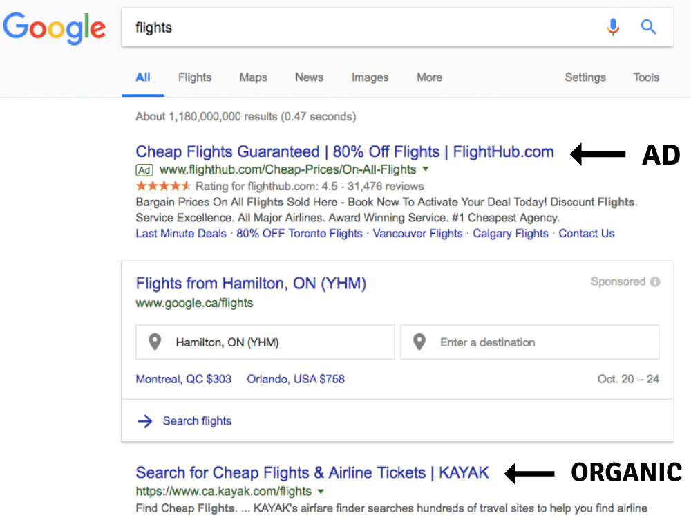Click the green Ad badge on FlightHub result
Image resolution: width=691 pixels, height=518 pixels.
(144, 169)
